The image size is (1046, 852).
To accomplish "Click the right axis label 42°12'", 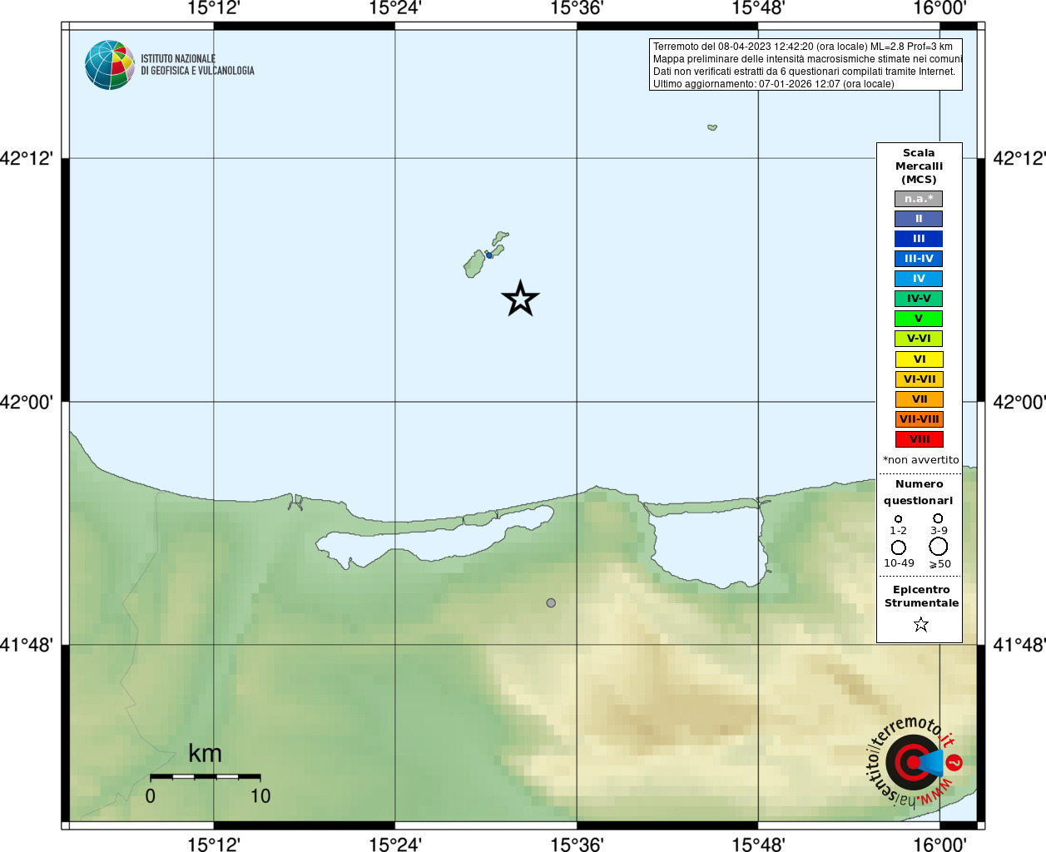I will pos(1019,158).
